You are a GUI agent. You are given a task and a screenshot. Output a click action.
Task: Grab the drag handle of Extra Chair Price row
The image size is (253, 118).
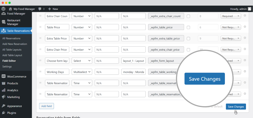tap(40, 49)
